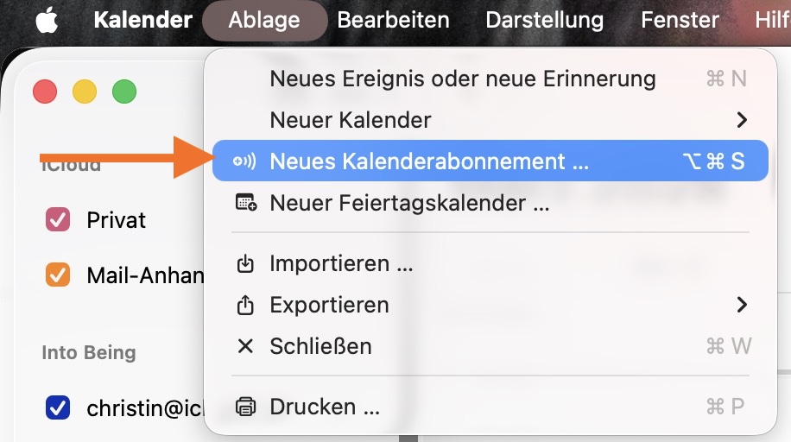Click the green fullscreen window button
Image resolution: width=791 pixels, height=442 pixels.
click(124, 92)
